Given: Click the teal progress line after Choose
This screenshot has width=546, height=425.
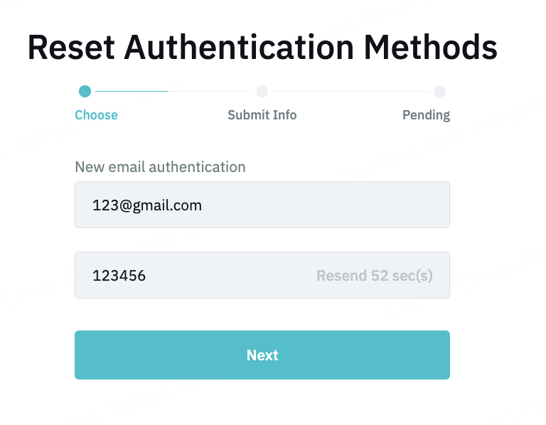Looking at the screenshot, I should click(132, 91).
